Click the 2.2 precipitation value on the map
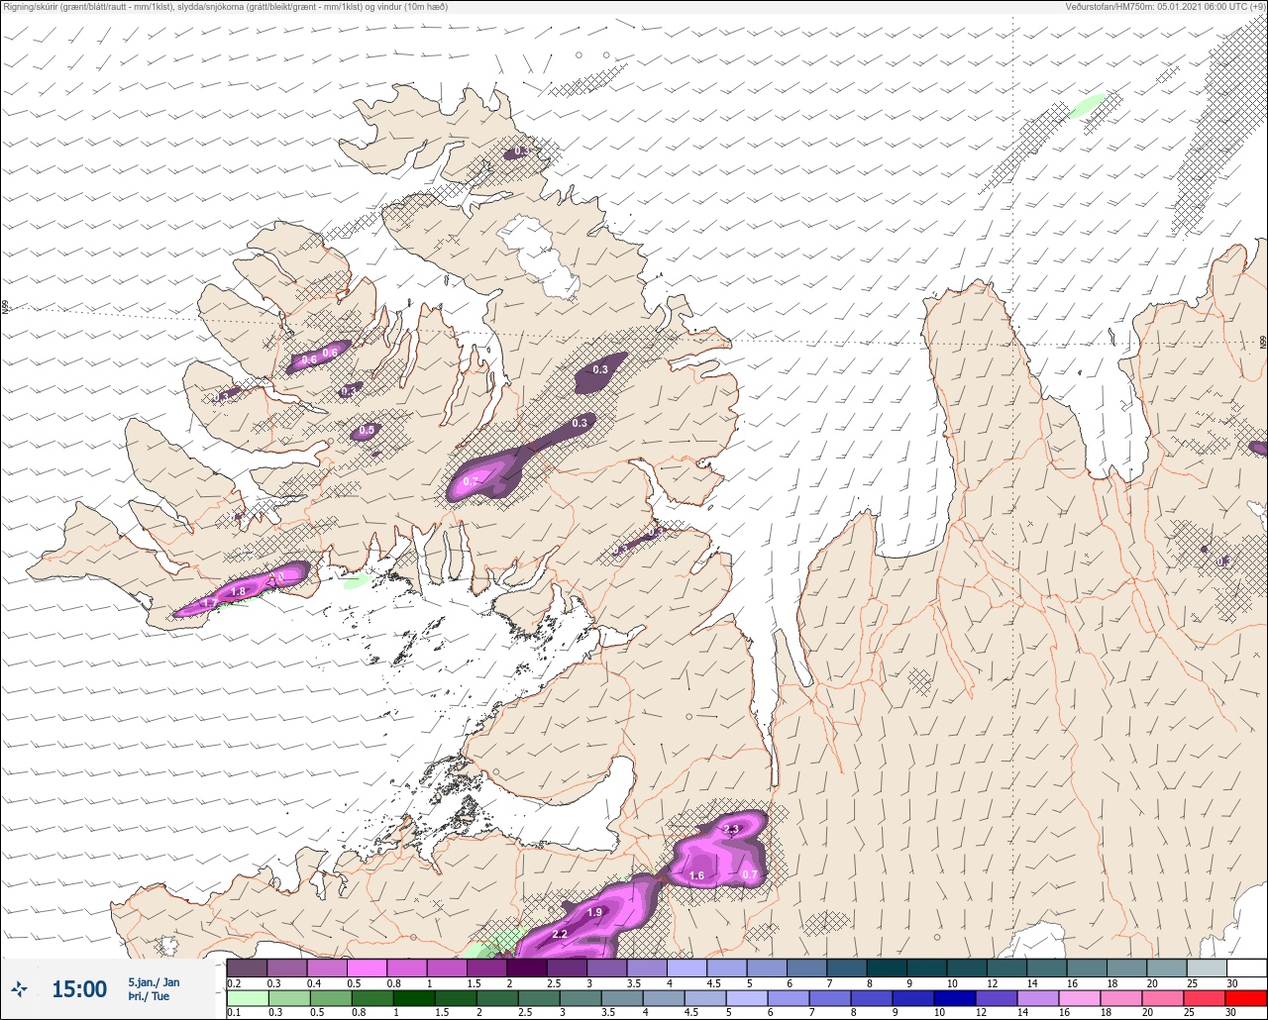 (x=560, y=934)
